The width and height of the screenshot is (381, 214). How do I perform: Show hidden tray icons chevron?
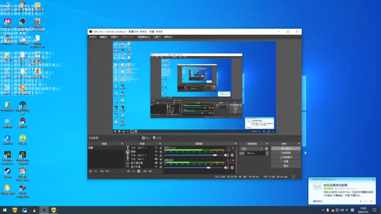click(323, 210)
